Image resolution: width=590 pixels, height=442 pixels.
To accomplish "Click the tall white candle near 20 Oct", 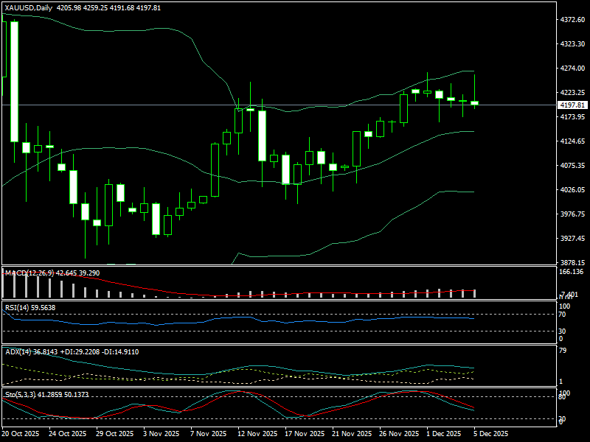I will (14, 81).
